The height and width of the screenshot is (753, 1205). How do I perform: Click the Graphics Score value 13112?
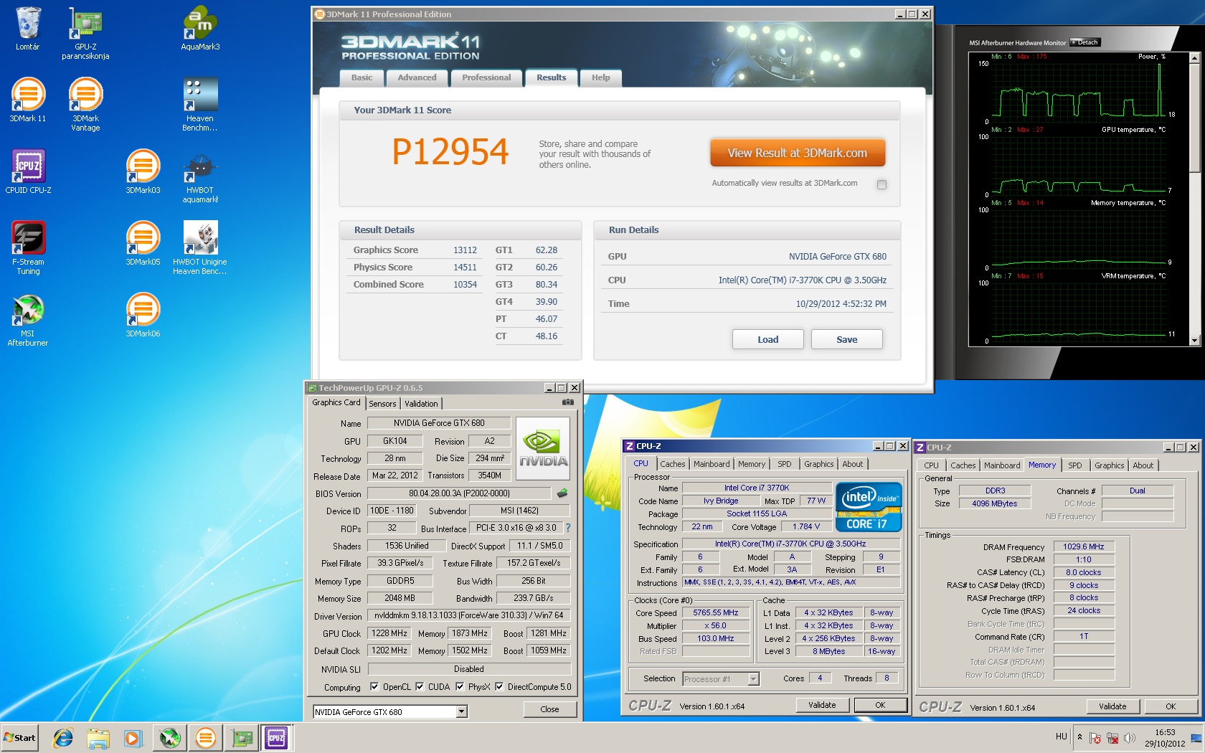[x=465, y=250]
